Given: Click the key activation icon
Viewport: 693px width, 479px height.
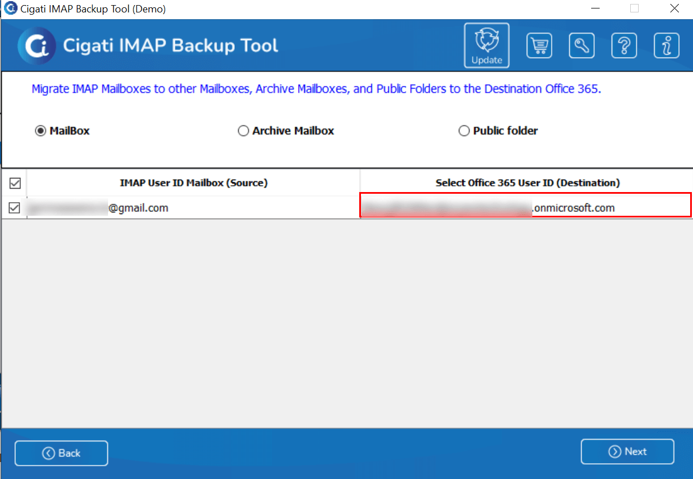Looking at the screenshot, I should pos(582,46).
